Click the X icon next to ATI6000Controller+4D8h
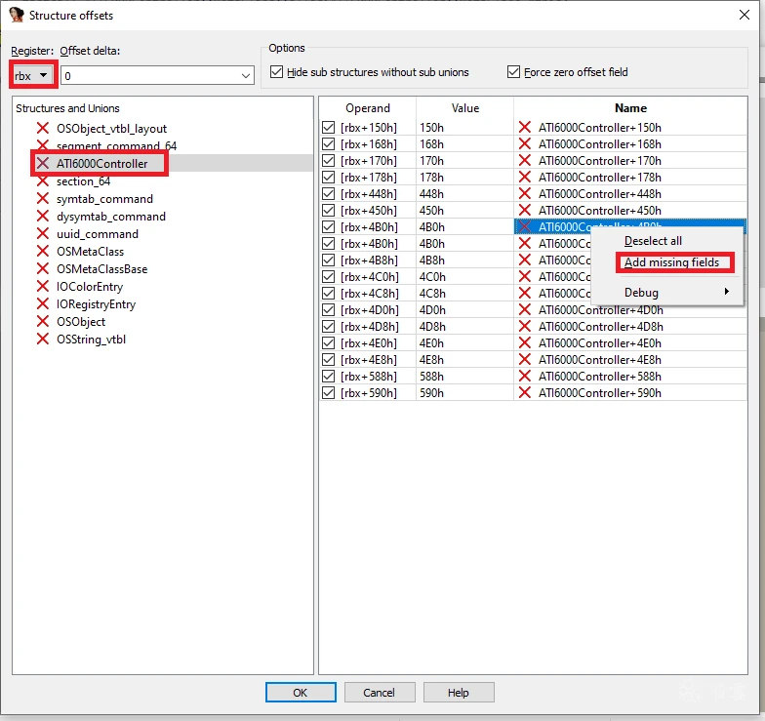 click(525, 326)
